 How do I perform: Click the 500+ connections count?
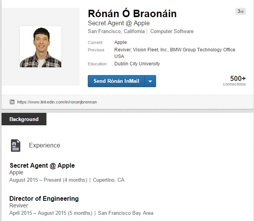234,81
